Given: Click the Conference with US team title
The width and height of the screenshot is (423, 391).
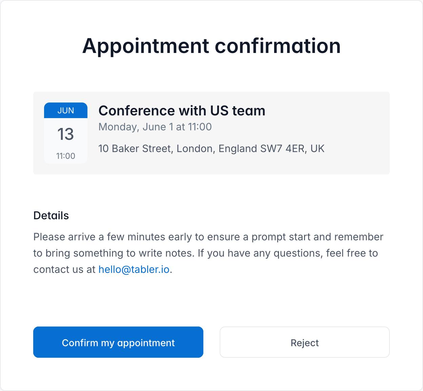Looking at the screenshot, I should point(182,111).
